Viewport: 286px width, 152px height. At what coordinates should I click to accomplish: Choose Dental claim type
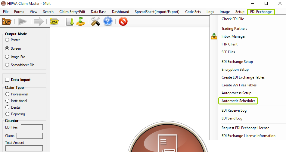pyautogui.click(x=7, y=107)
